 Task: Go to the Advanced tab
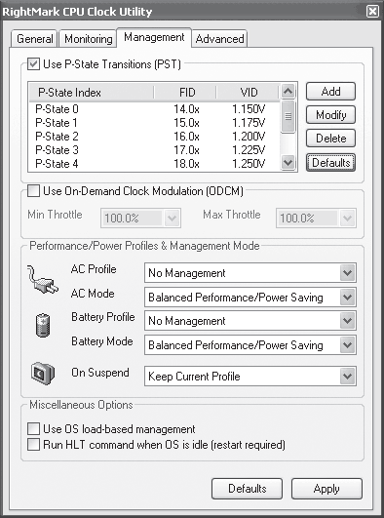point(219,39)
